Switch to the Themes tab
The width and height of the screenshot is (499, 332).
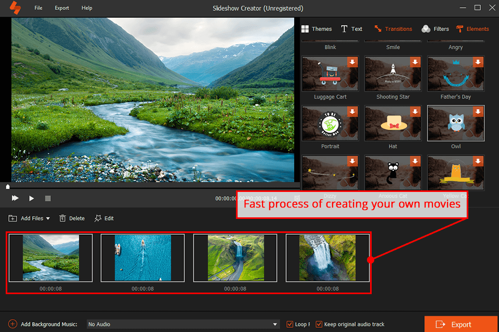317,29
